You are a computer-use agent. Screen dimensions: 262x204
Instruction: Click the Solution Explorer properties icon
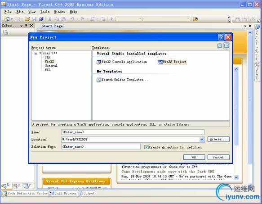click(x=5, y=32)
